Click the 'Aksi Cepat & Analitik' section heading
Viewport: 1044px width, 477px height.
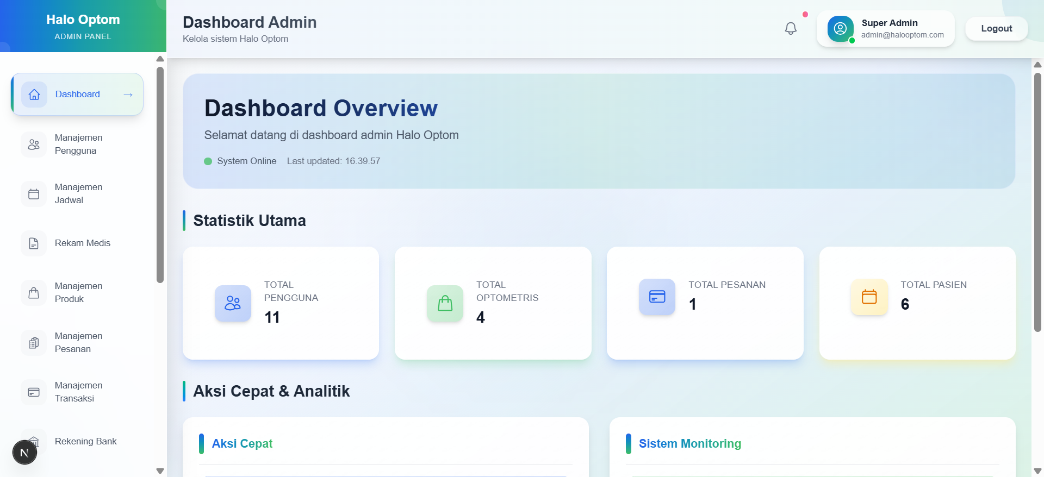271,391
